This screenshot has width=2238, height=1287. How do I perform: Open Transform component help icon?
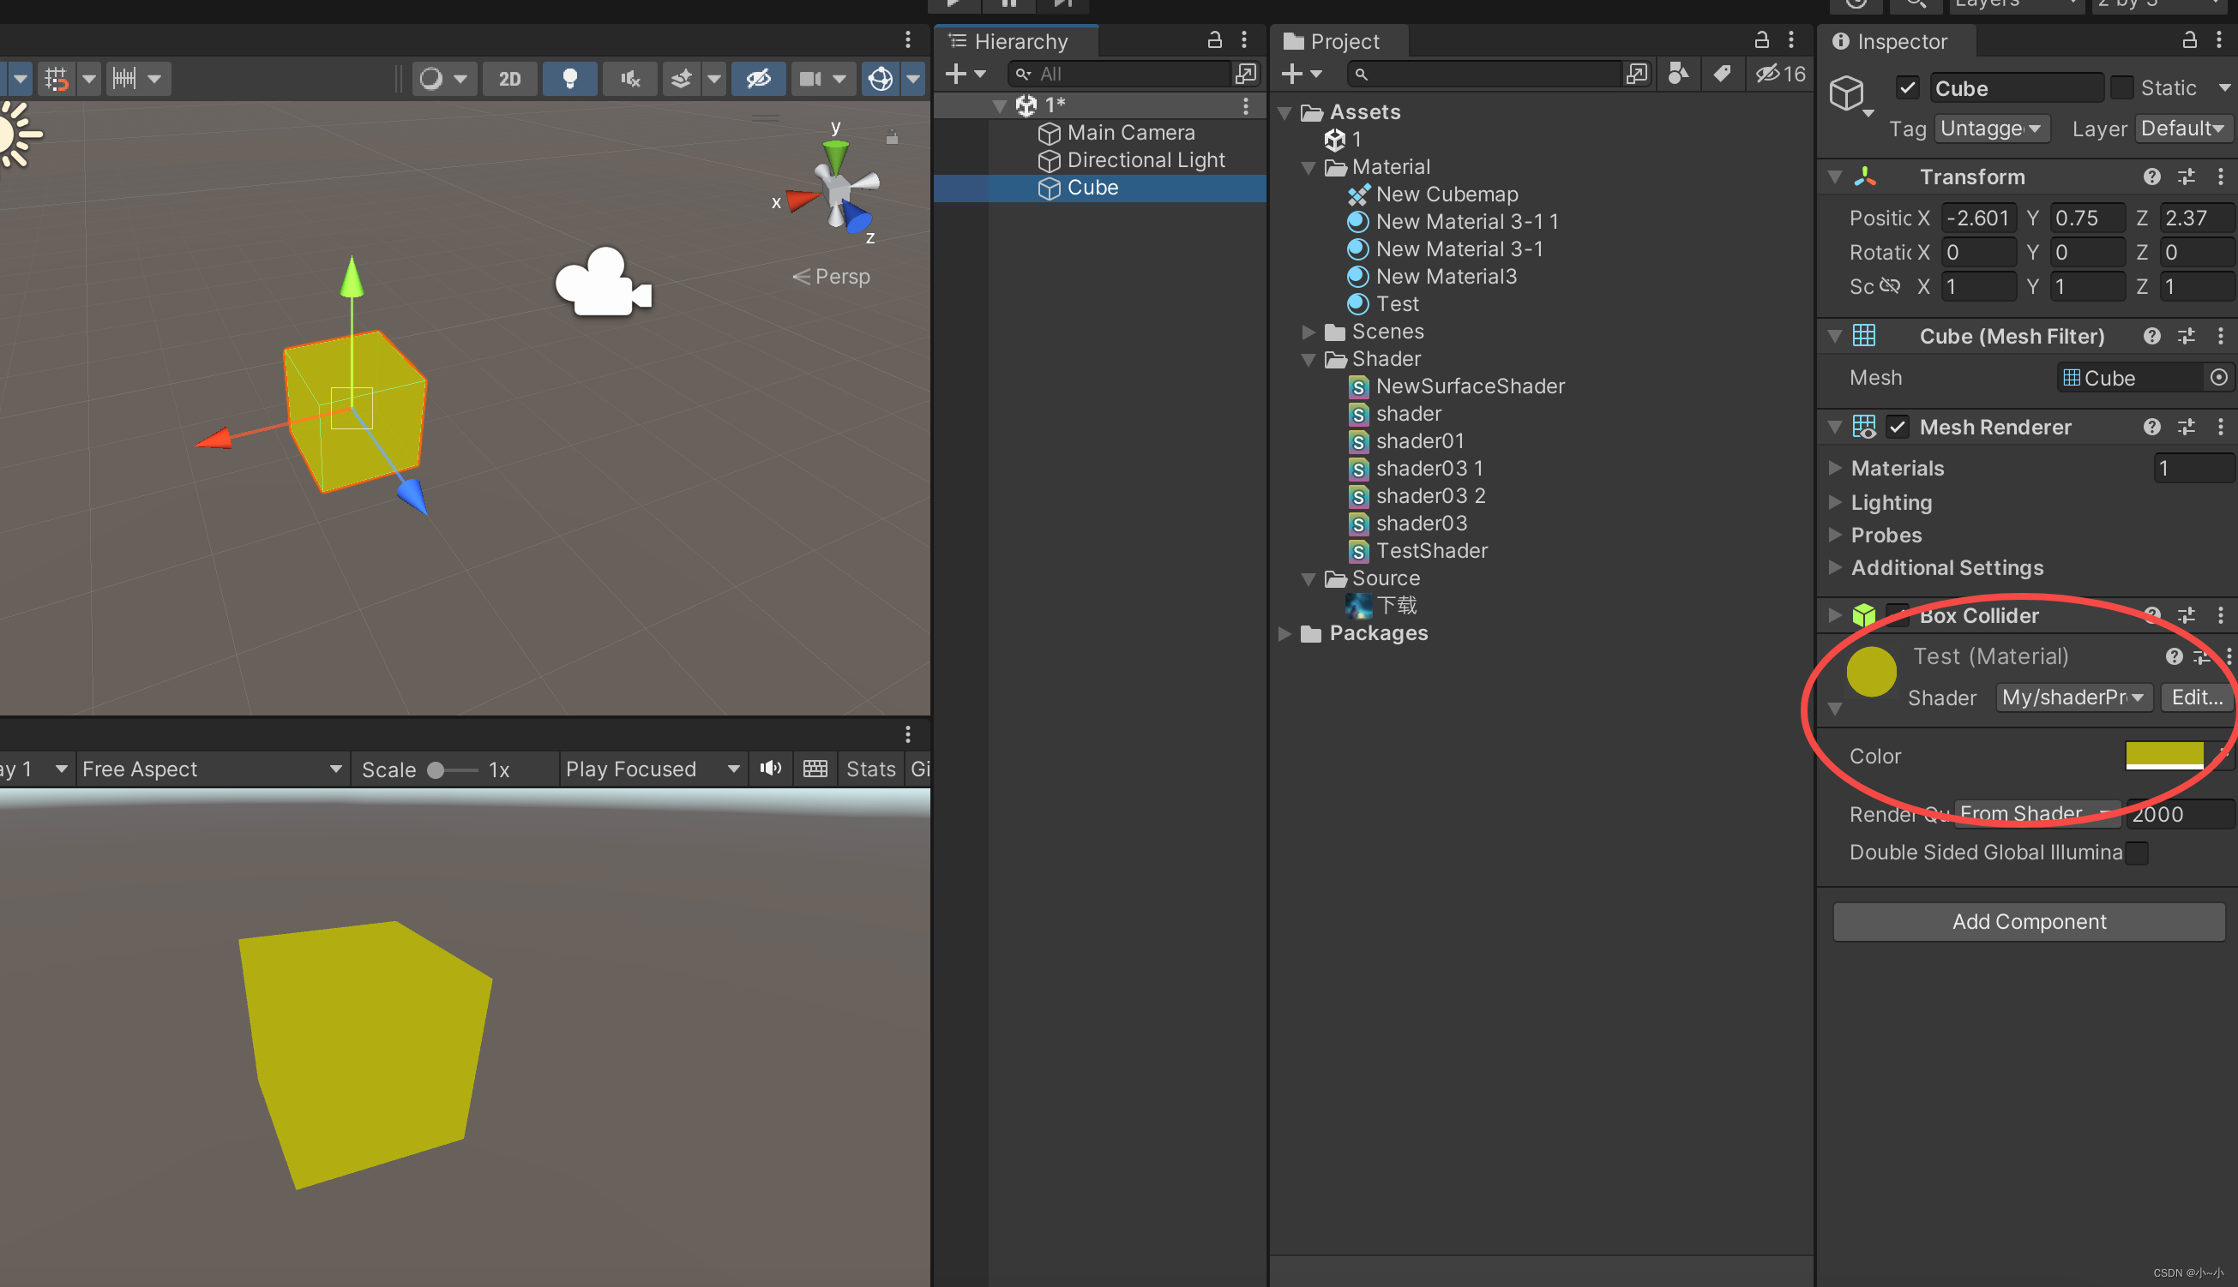[x=2151, y=177]
